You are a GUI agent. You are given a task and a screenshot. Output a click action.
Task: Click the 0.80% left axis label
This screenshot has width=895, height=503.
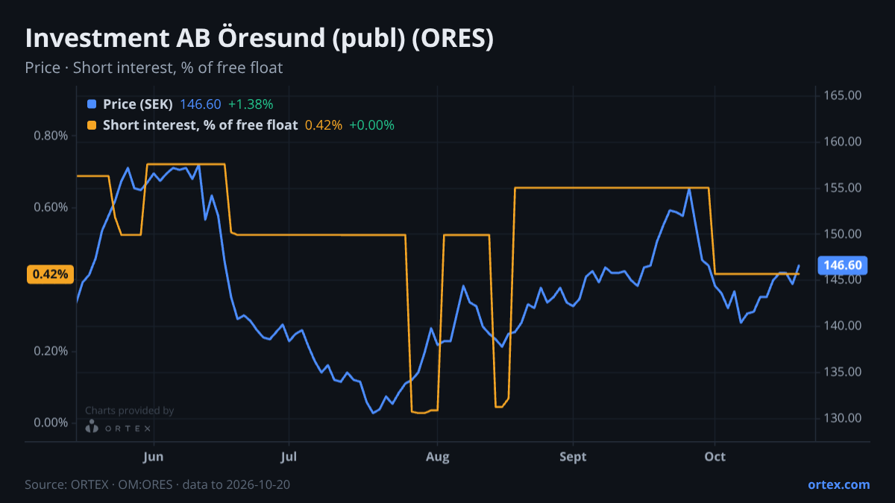(x=51, y=136)
